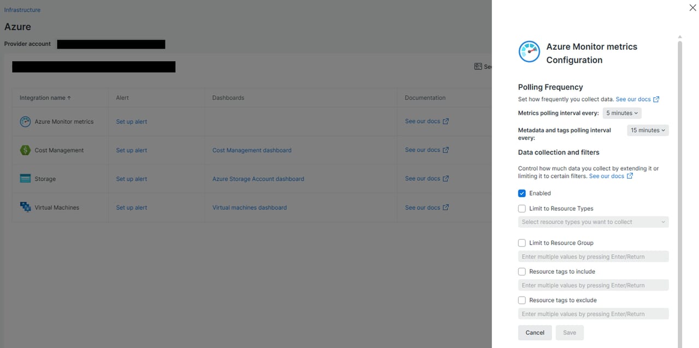The height and width of the screenshot is (348, 699).
Task: Check Resource tags to exclude option
Action: 522,300
